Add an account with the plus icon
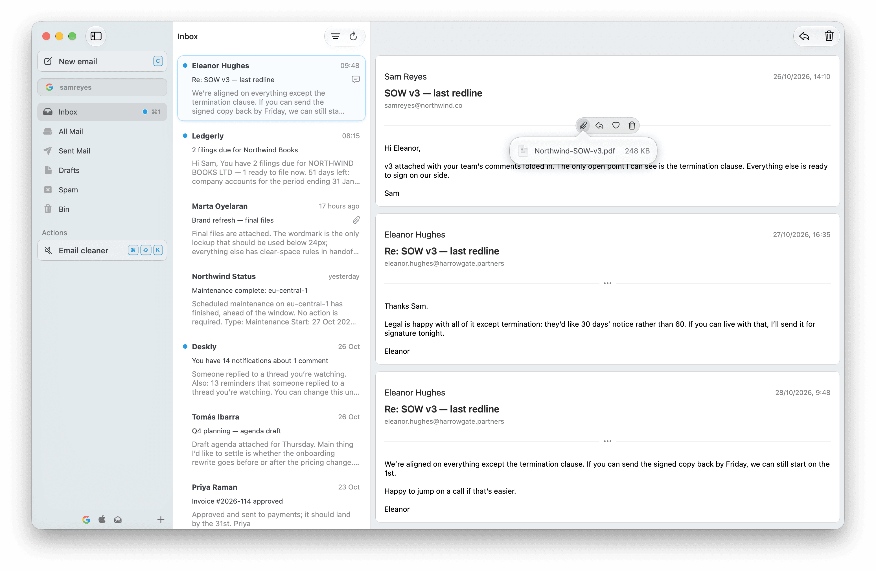Viewport: 876px width, 571px height. point(161,519)
